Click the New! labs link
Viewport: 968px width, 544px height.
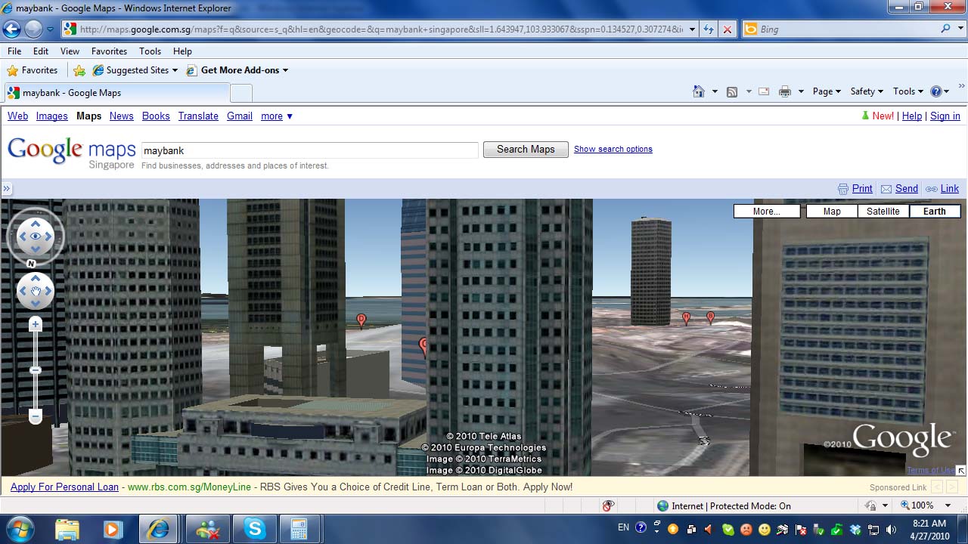pyautogui.click(x=883, y=116)
